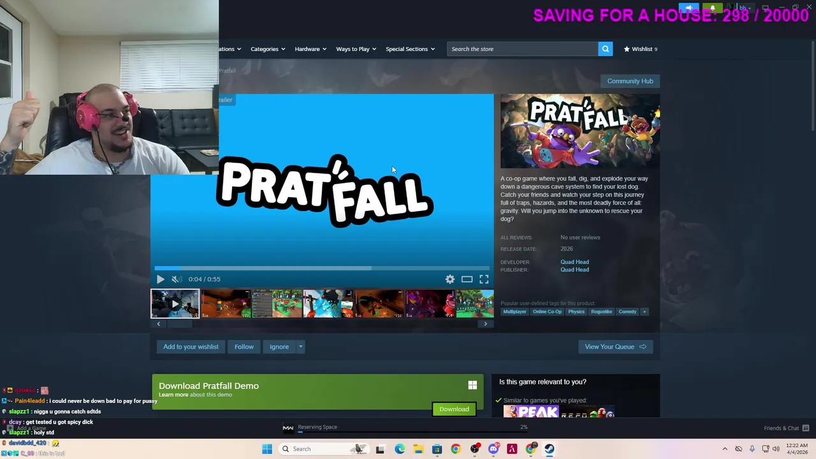Image resolution: width=816 pixels, height=459 pixels.
Task: Open Microsoft Edge from taskbar
Action: [399, 449]
